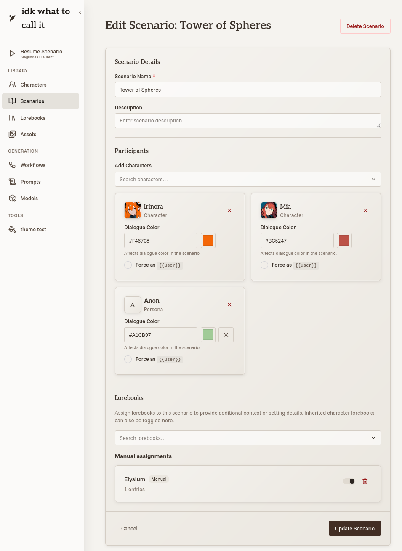Image resolution: width=402 pixels, height=551 pixels.
Task: Open the Search lorebooks dropdown
Action: (x=248, y=438)
